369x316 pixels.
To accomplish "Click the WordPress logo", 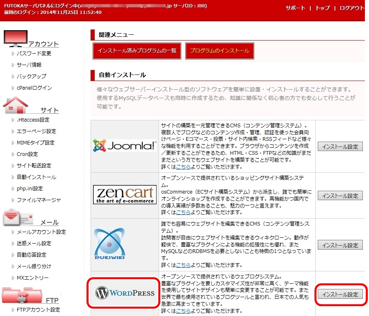I will 125,293.
